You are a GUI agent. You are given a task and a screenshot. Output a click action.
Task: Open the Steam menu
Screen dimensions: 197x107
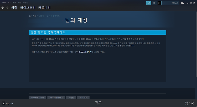pyautogui.click(x=4, y=3)
